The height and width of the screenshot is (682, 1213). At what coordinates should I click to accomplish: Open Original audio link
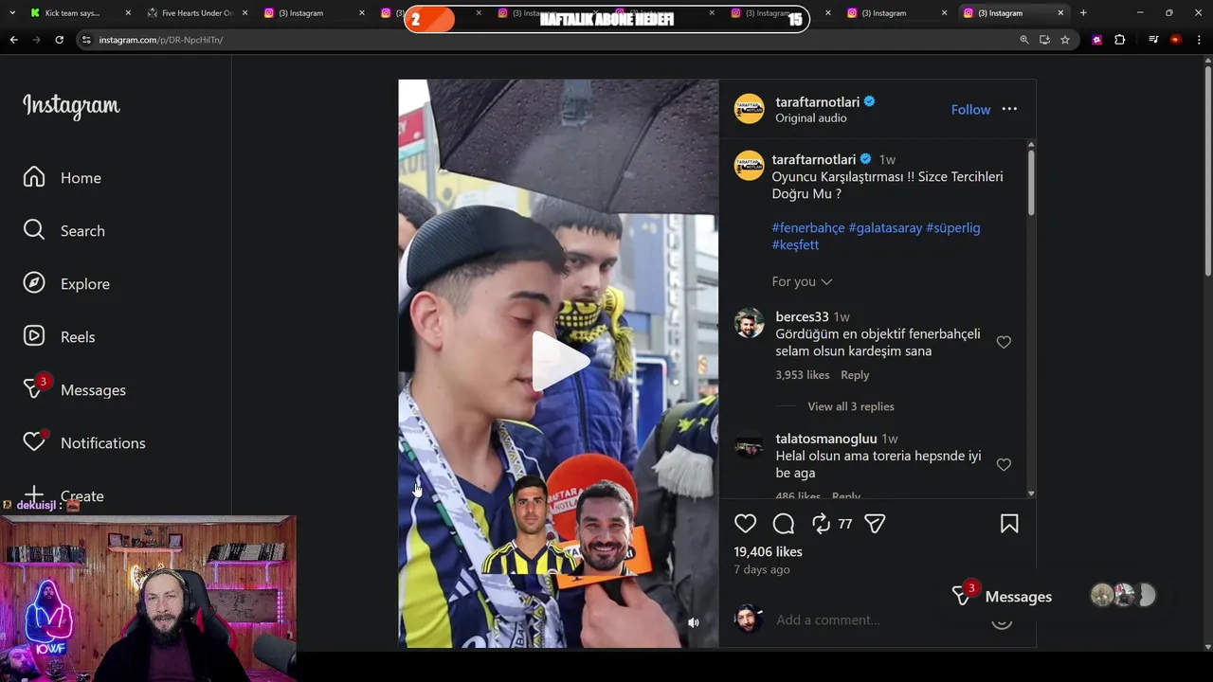[811, 118]
